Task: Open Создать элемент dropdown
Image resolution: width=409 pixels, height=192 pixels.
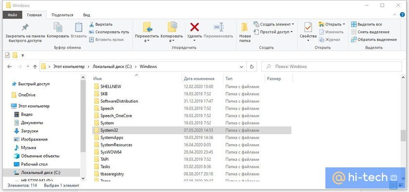Action: click(x=274, y=24)
